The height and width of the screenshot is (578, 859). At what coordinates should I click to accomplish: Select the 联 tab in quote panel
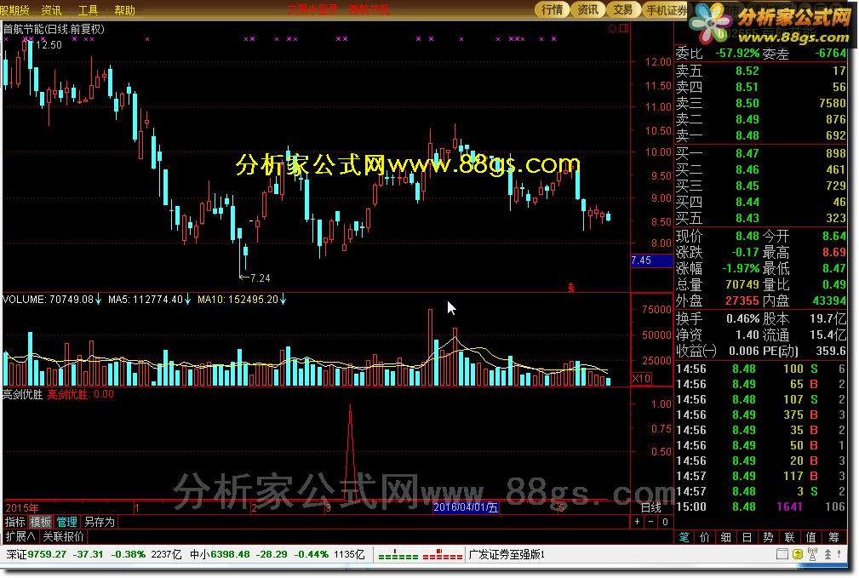point(789,537)
